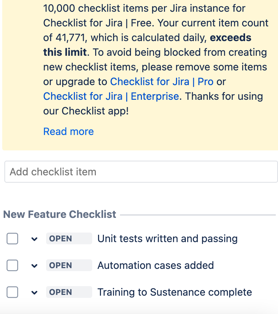Image resolution: width=278 pixels, height=314 pixels.
Task: Click the 'Read more' link
Action: coord(68,131)
